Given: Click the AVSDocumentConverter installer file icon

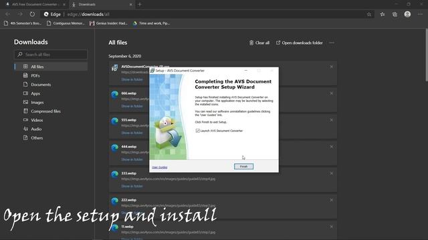Looking at the screenshot, I should click(x=114, y=68).
